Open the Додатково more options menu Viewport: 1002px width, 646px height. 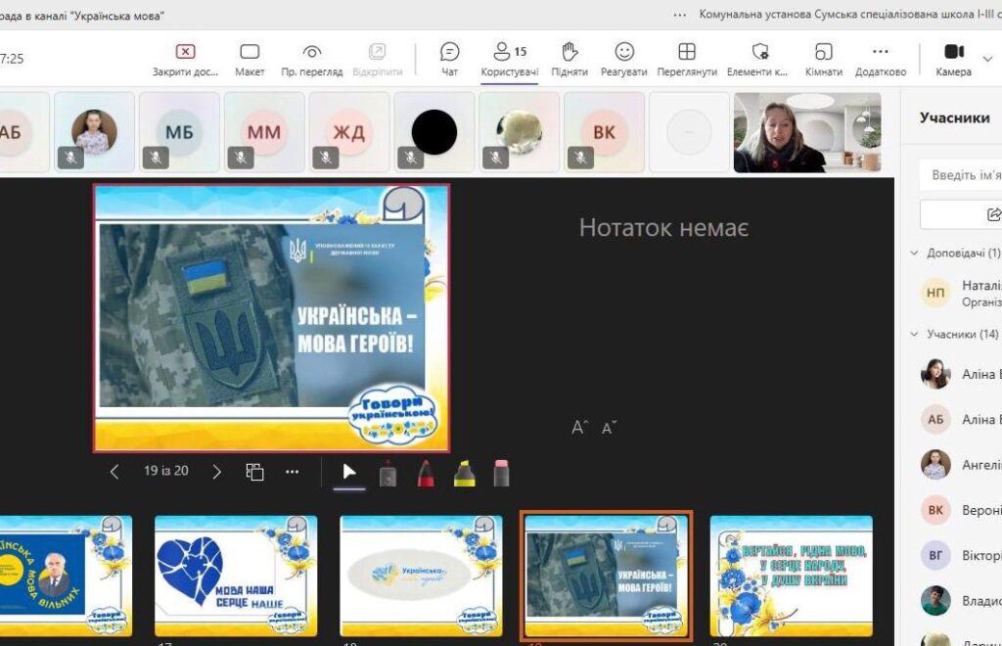tap(880, 59)
